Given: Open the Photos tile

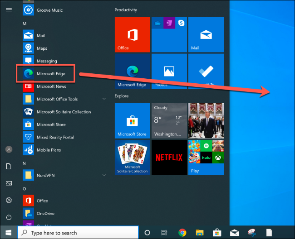Looking at the screenshot, I should (169, 71).
